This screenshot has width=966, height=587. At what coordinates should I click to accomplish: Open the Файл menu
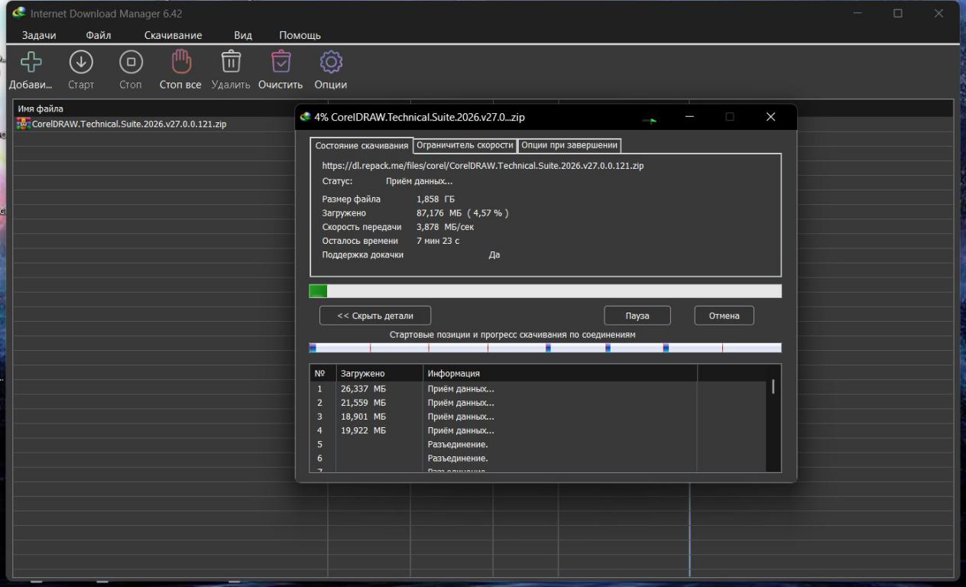tap(99, 35)
